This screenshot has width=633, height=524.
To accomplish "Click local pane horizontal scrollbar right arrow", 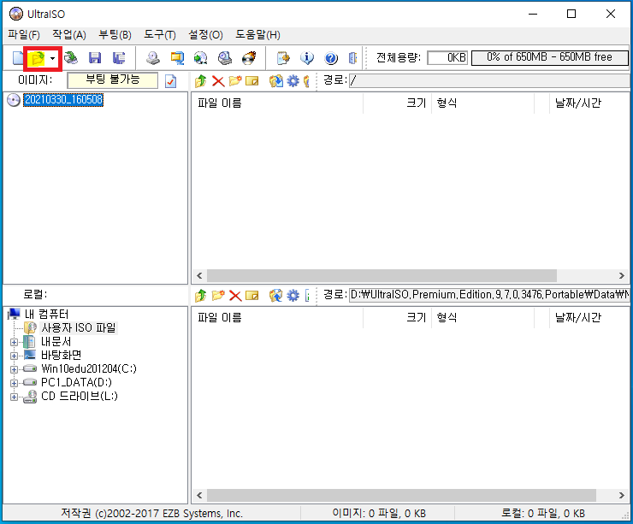I will [621, 495].
